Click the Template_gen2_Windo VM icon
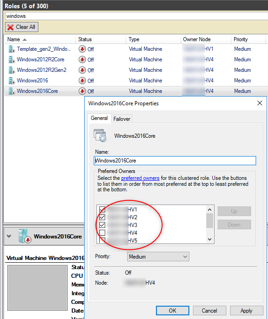 click(x=11, y=49)
